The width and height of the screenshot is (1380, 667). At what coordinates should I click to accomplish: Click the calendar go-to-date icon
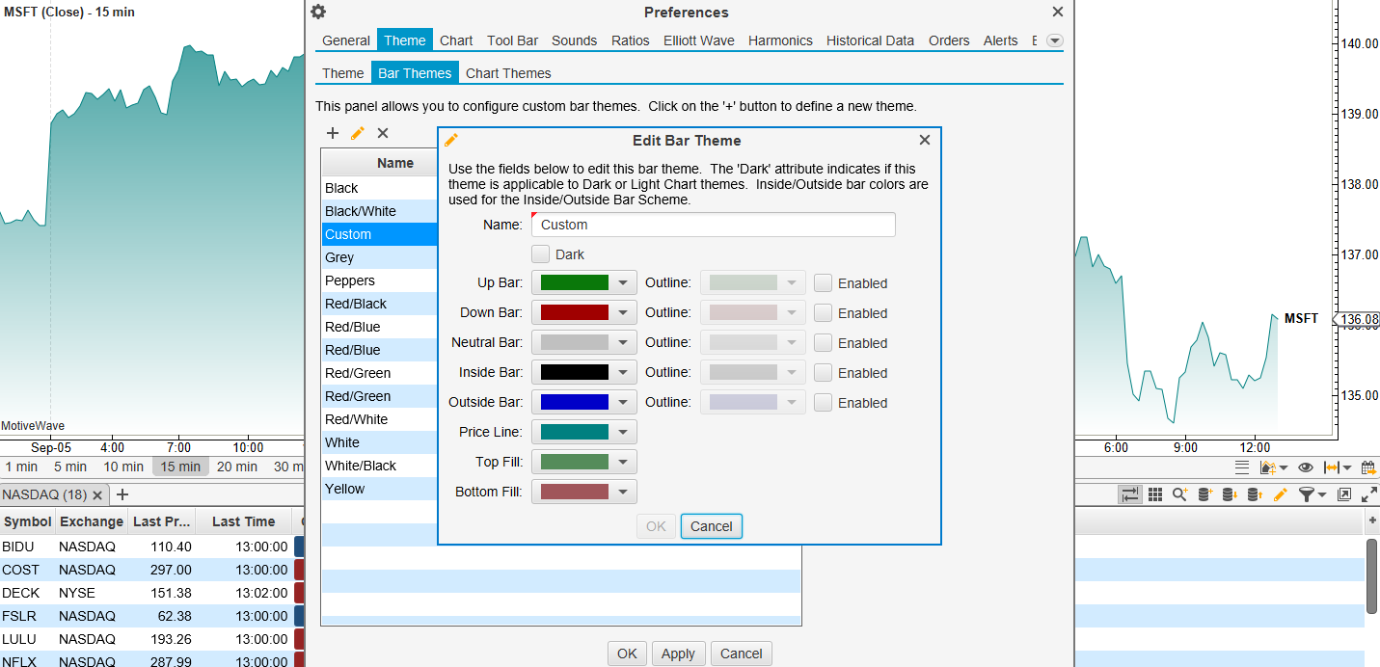pos(1368,467)
